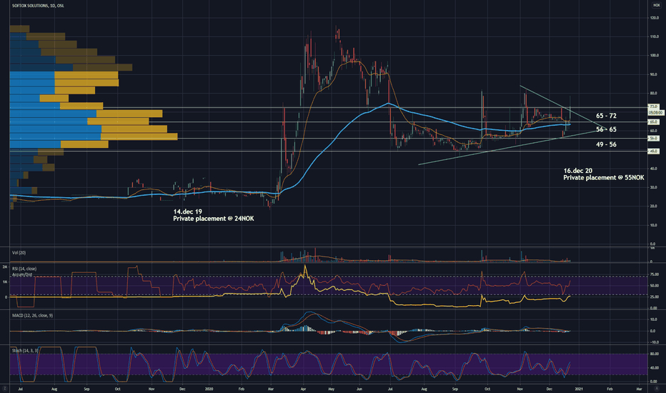Click the 65.0 price level label
The height and width of the screenshot is (393, 666).
(653, 122)
